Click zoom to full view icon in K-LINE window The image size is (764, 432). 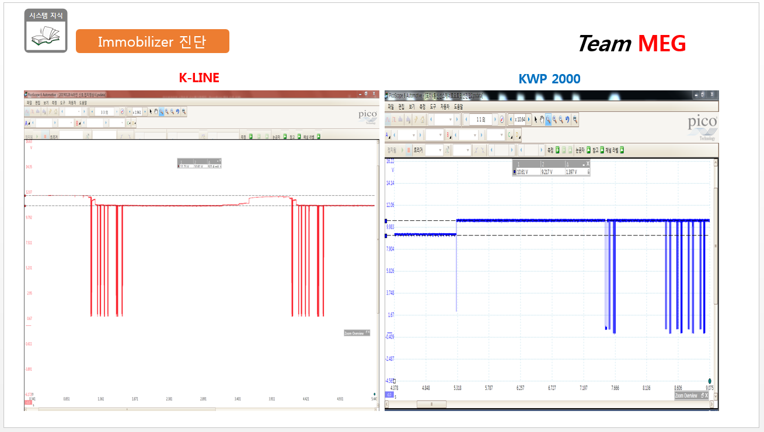pyautogui.click(x=184, y=111)
